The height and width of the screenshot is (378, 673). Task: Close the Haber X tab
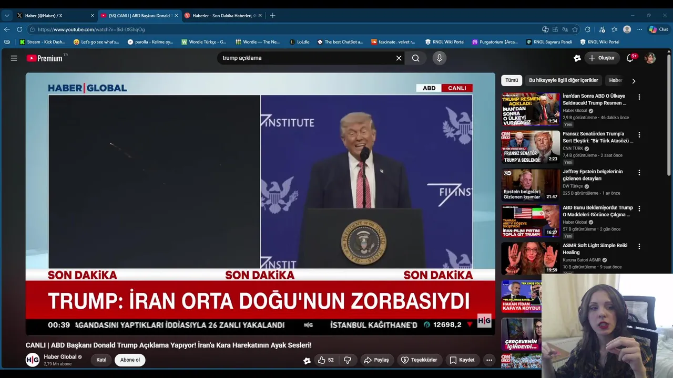[93, 15]
